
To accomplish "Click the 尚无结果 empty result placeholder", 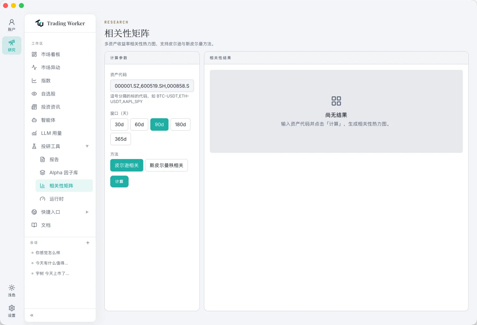I will tap(336, 111).
